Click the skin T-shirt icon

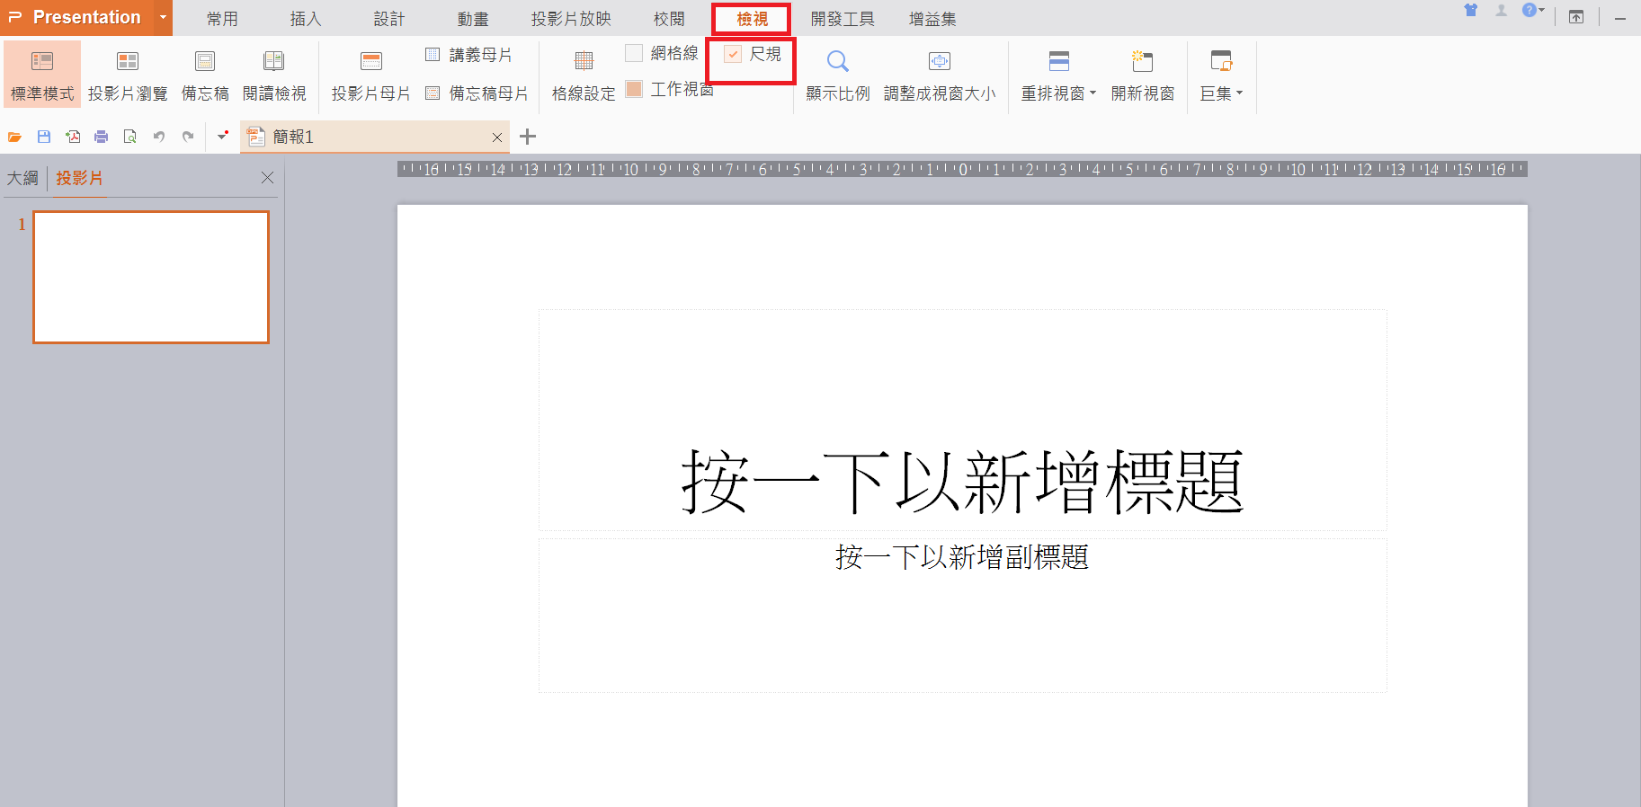click(x=1471, y=11)
